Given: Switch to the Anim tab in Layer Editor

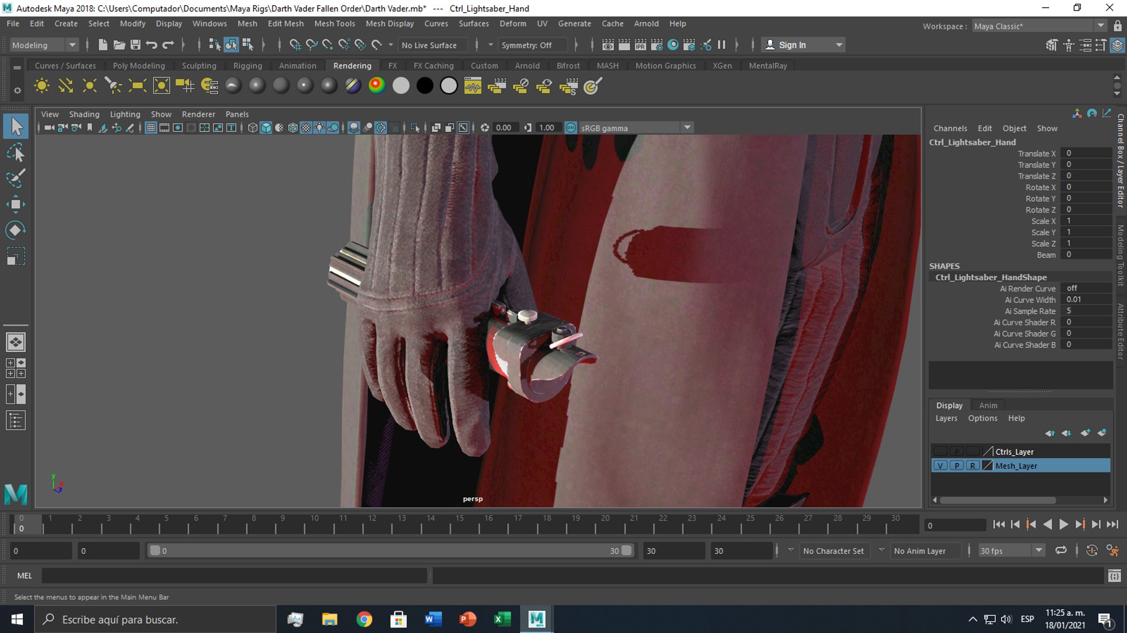Looking at the screenshot, I should (988, 405).
